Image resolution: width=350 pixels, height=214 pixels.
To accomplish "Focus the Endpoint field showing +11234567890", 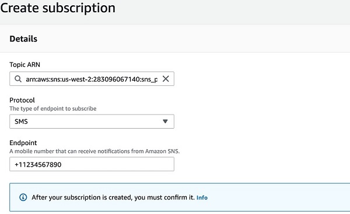I will coord(92,164).
